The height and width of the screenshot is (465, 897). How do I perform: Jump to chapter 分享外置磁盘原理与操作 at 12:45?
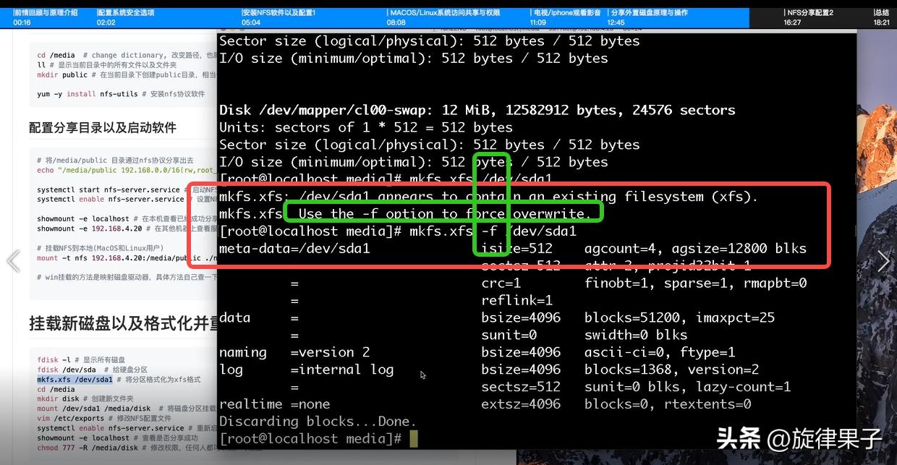pyautogui.click(x=647, y=17)
